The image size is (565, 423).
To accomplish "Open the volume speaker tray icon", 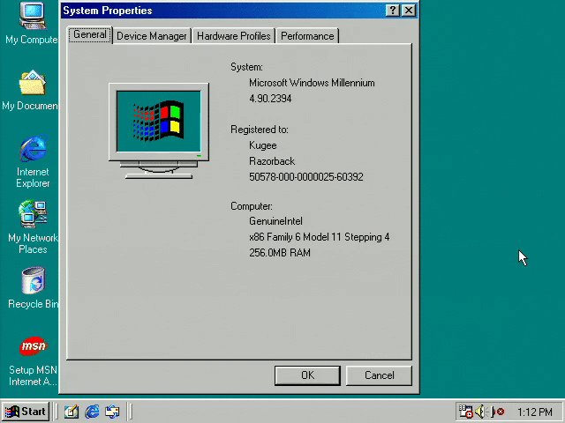I will tap(479, 412).
